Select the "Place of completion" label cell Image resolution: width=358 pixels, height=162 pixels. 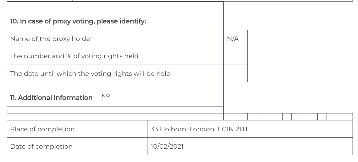pyautogui.click(x=42, y=129)
